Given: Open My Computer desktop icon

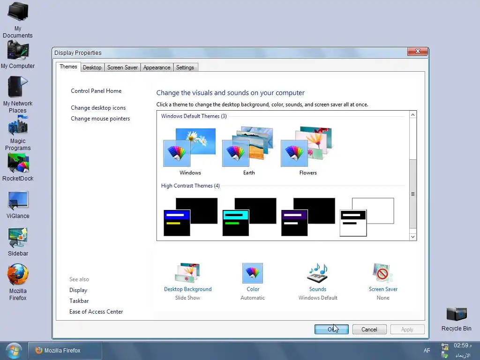Looking at the screenshot, I should 18,55.
